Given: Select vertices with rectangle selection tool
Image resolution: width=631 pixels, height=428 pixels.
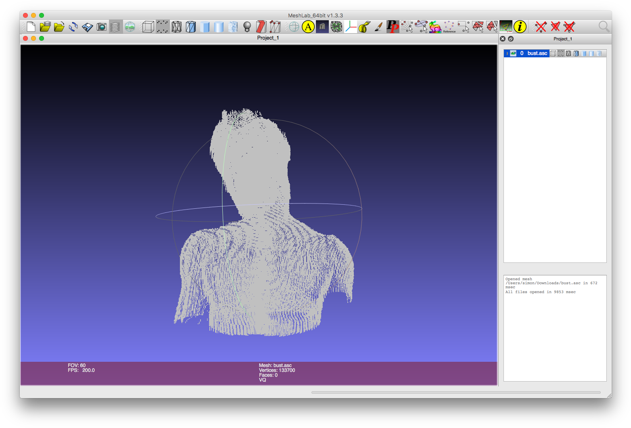Looking at the screenshot, I should point(463,27).
